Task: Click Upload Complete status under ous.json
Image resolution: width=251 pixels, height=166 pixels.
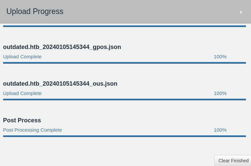Action: point(22,93)
